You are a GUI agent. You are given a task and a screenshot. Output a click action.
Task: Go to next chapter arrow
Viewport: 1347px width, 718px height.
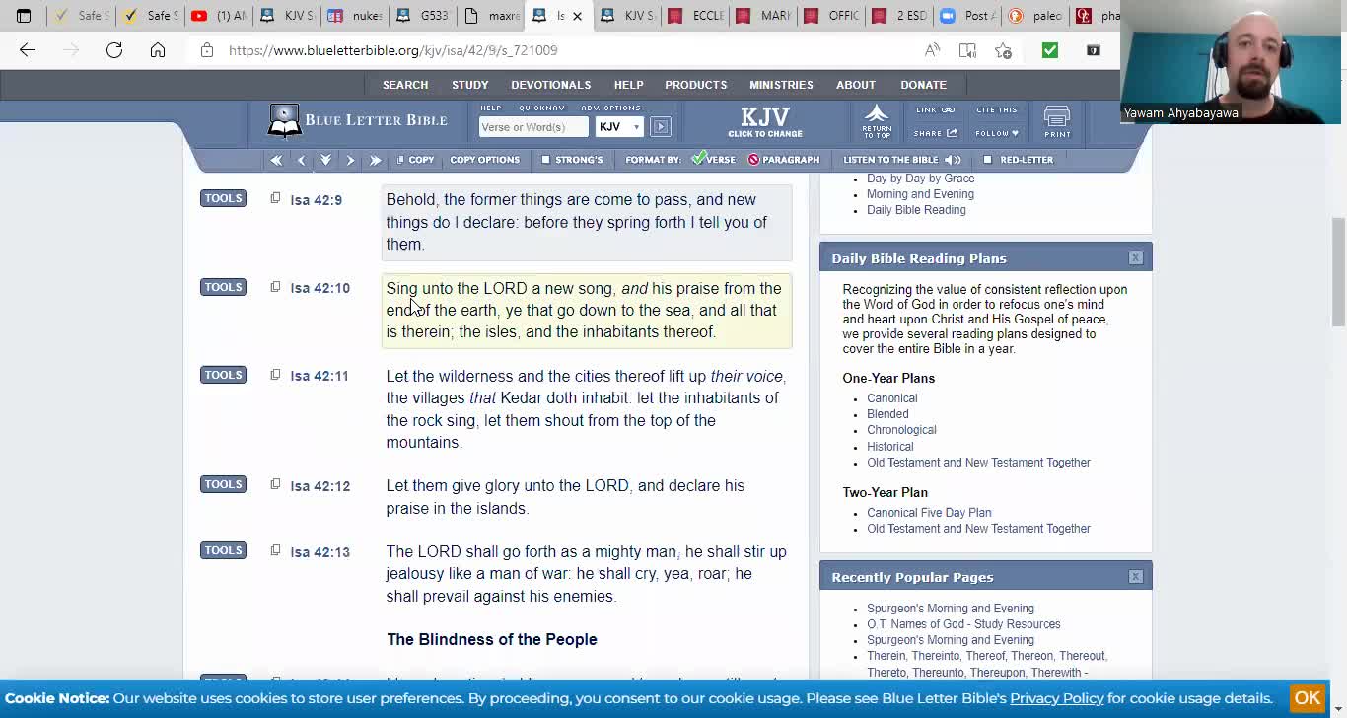350,160
